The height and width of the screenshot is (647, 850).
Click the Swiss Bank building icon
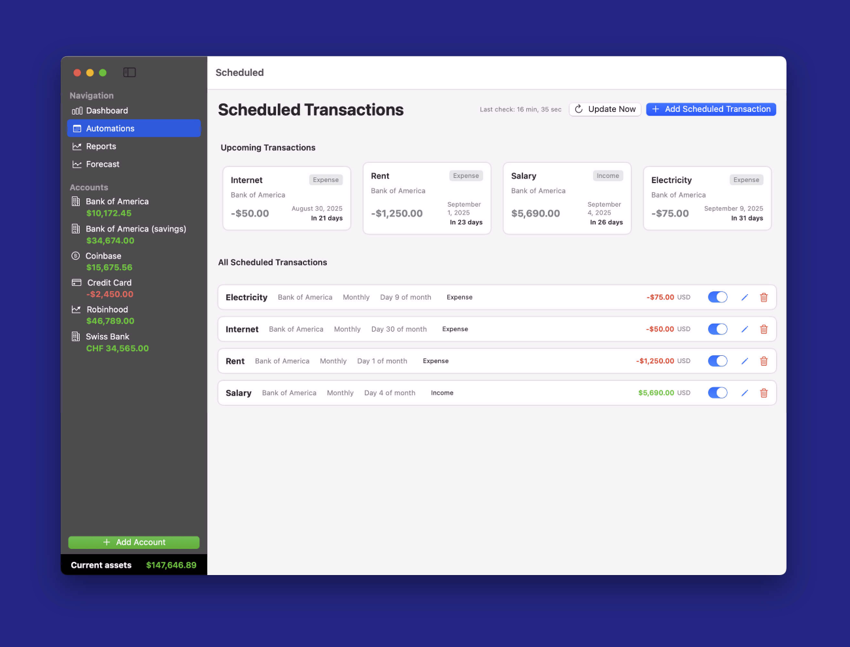[x=76, y=337]
